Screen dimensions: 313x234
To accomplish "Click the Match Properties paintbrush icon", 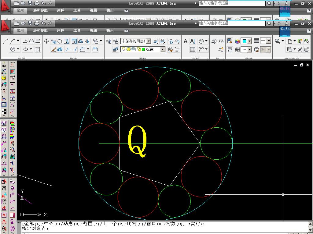I will [230, 41].
